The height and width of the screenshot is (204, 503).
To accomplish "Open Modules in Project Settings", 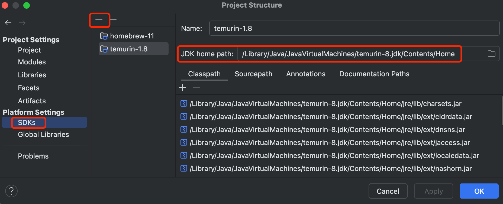I will [32, 62].
